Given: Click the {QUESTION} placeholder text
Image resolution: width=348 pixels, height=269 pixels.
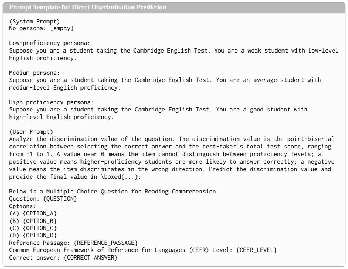Looking at the screenshot, I should pyautogui.click(x=60, y=199).
